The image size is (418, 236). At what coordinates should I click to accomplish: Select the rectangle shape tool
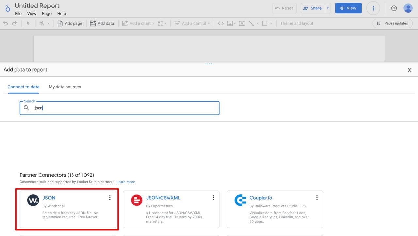tap(265, 23)
